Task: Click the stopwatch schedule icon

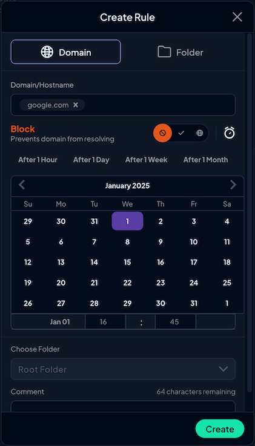Action: point(230,133)
